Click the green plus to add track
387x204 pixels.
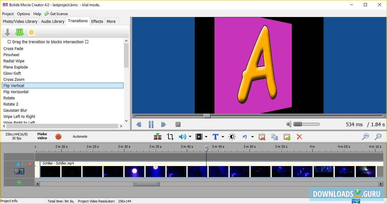click(19, 182)
